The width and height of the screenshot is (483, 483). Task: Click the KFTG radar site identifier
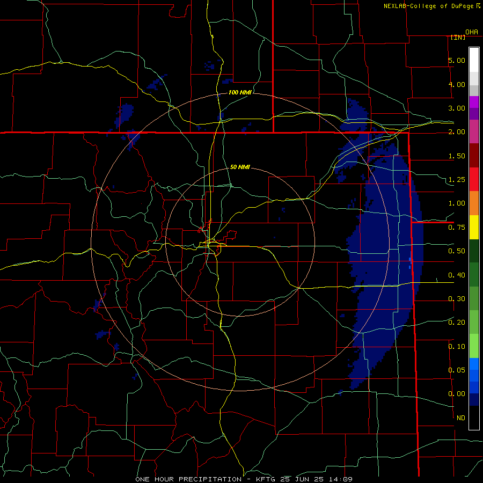click(x=267, y=479)
